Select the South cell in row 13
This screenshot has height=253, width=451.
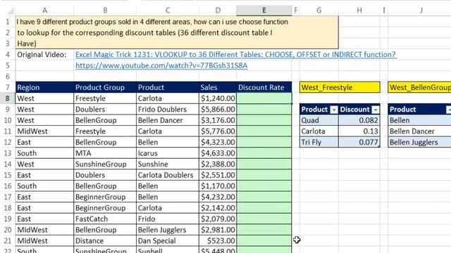[44, 153]
